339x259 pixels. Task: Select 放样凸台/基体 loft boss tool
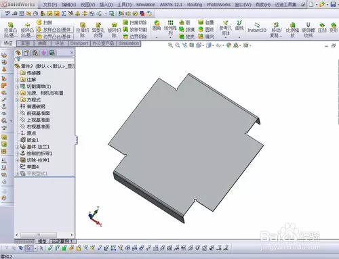tap(54, 30)
